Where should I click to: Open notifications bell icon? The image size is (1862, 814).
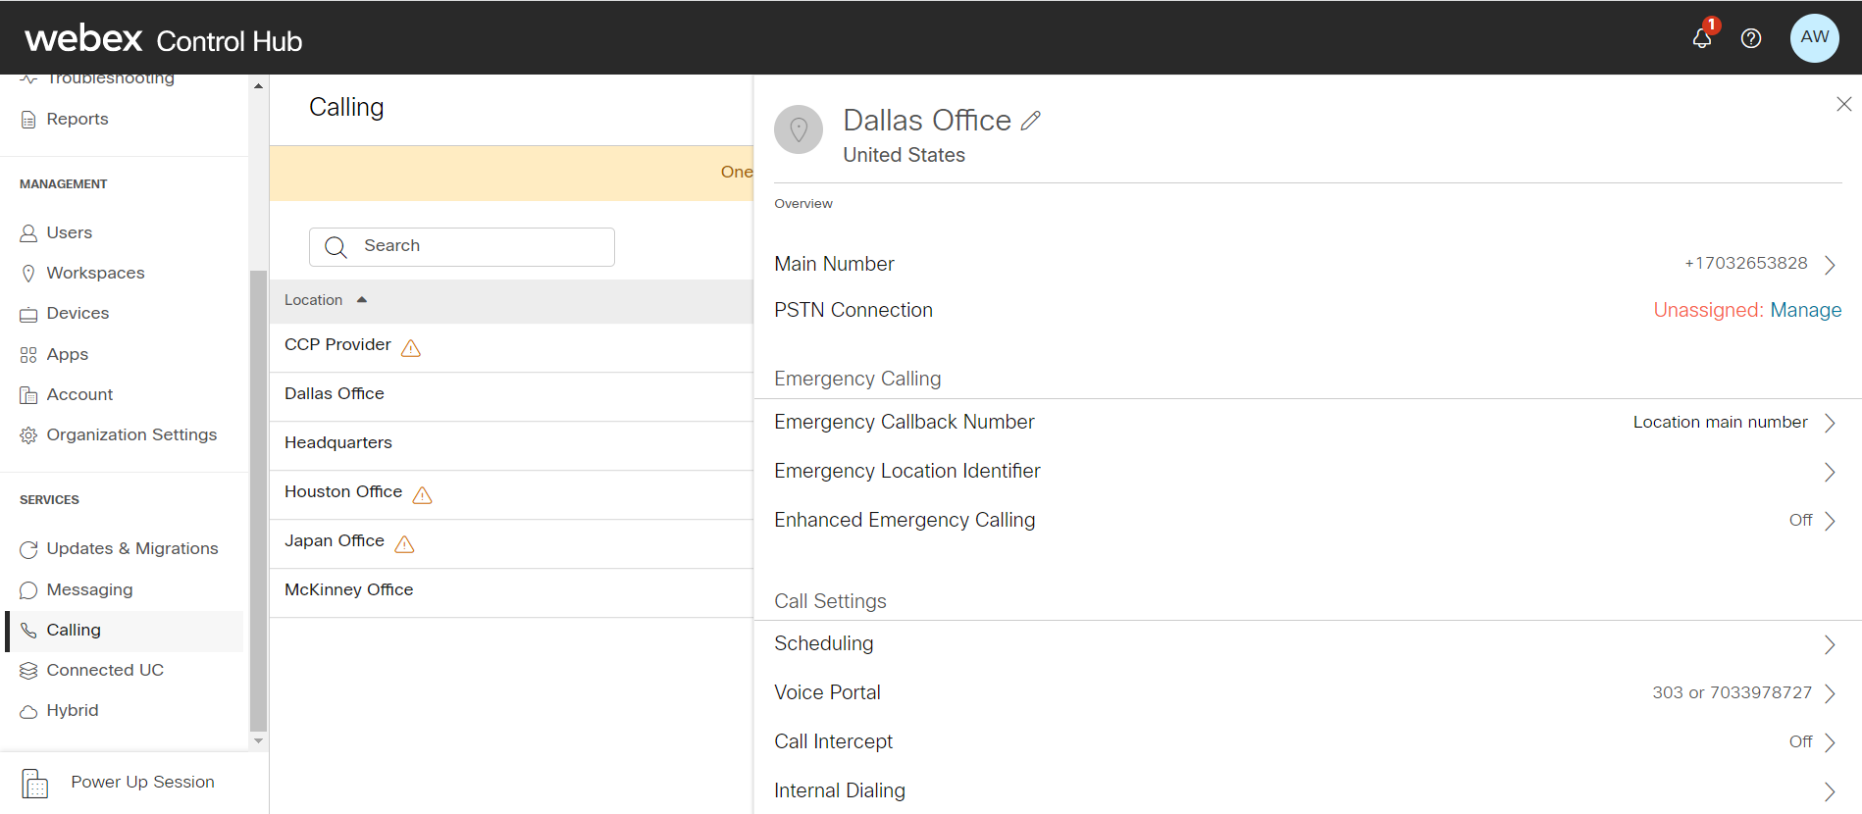(1702, 38)
